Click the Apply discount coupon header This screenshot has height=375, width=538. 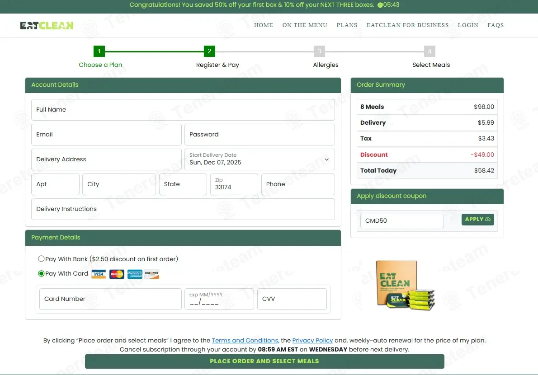coord(427,197)
